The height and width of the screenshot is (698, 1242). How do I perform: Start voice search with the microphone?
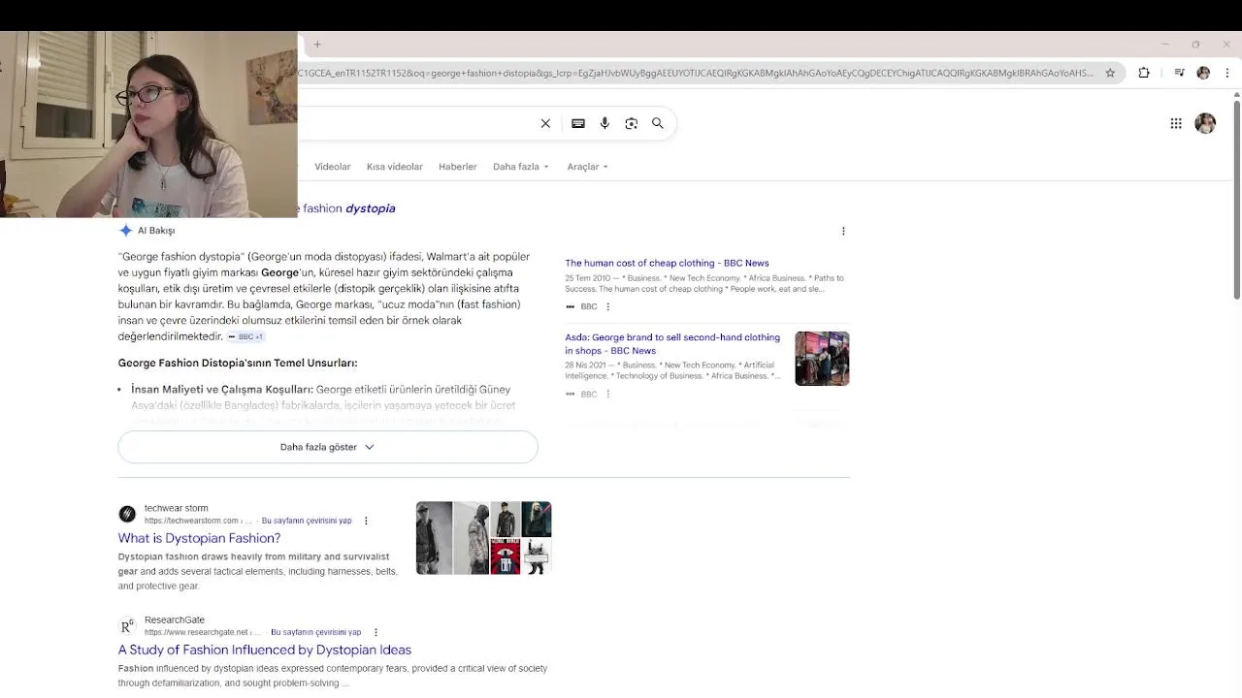605,123
